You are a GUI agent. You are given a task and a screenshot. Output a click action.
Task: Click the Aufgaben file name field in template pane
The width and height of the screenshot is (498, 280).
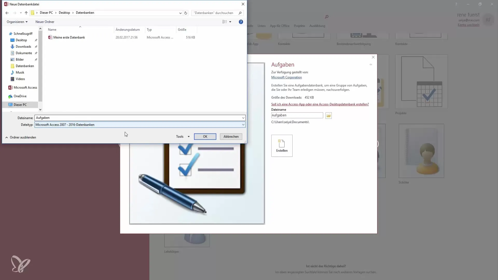pos(297,115)
